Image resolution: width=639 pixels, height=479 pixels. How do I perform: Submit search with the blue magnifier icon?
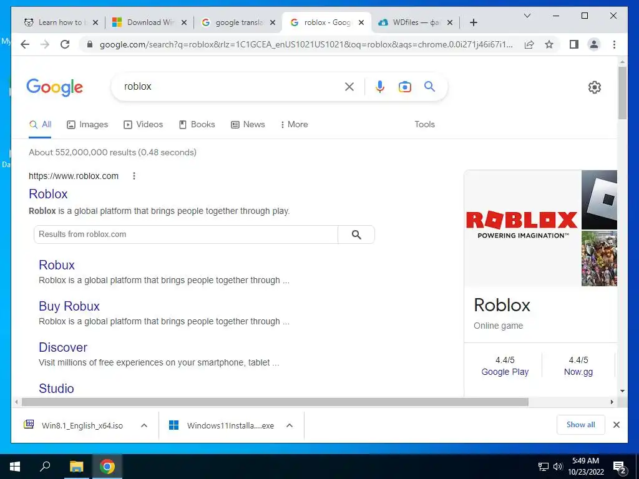point(429,86)
